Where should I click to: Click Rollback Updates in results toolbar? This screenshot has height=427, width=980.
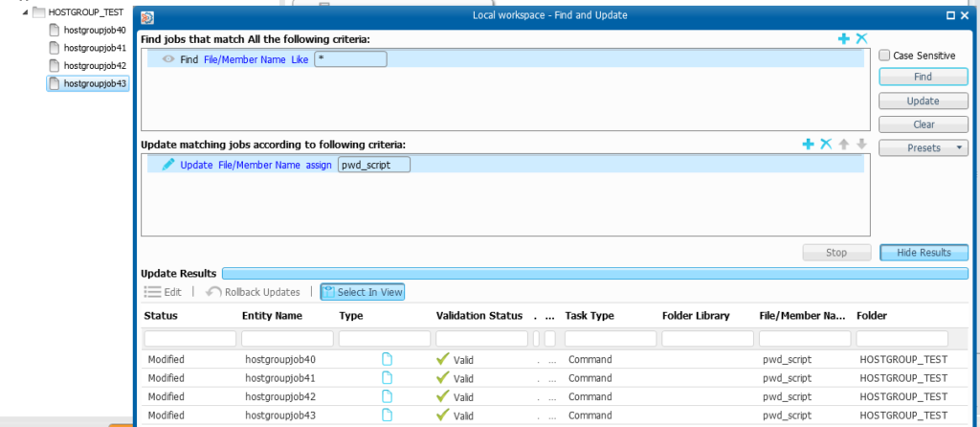click(x=253, y=292)
